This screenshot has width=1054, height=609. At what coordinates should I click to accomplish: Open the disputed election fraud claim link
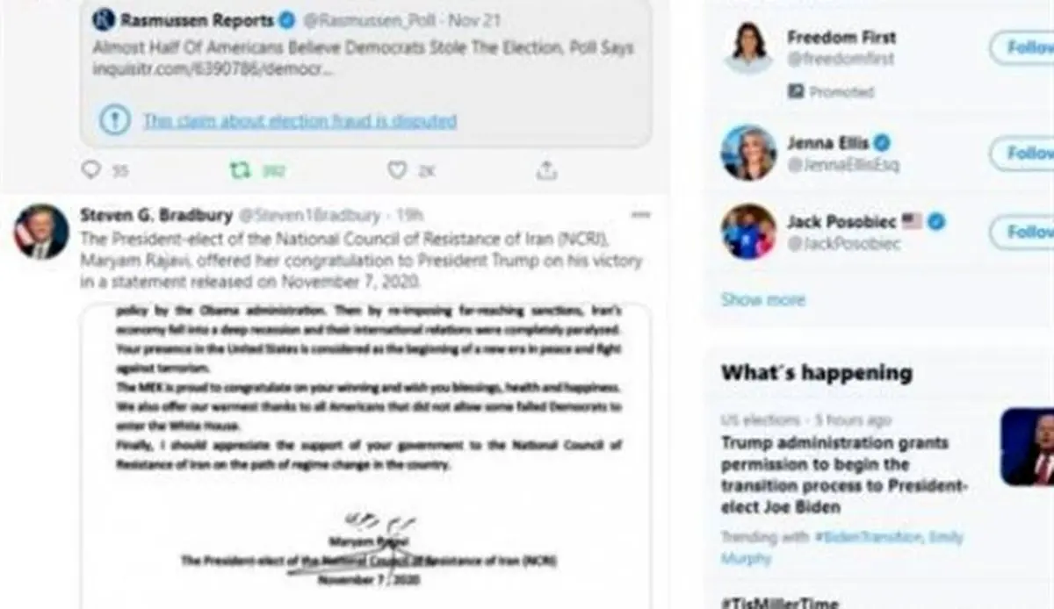(300, 120)
